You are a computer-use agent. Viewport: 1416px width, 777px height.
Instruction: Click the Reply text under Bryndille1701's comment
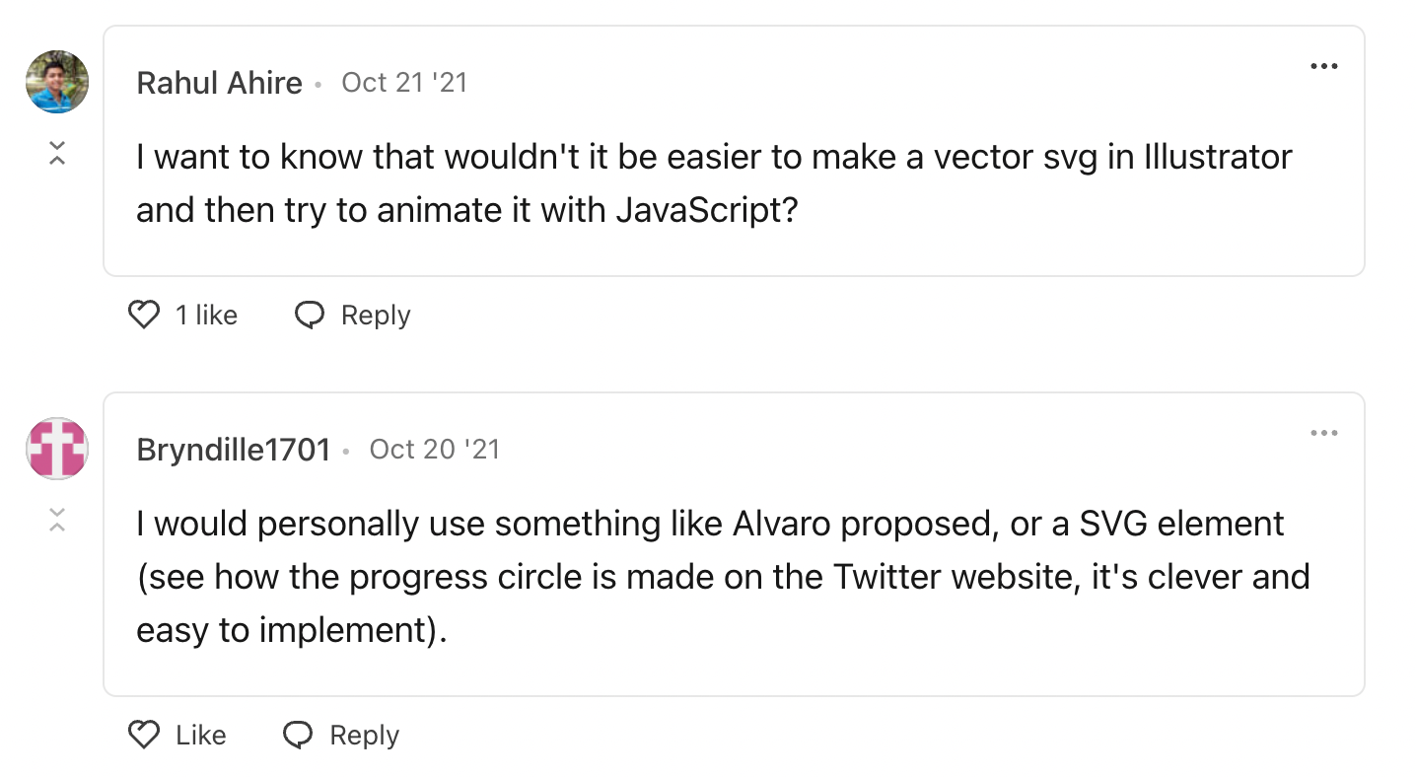click(x=364, y=736)
